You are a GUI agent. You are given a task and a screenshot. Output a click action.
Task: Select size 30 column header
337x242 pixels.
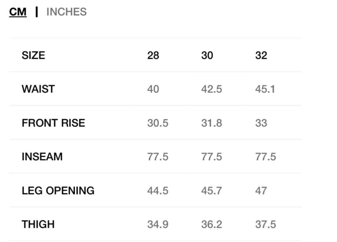(x=207, y=55)
